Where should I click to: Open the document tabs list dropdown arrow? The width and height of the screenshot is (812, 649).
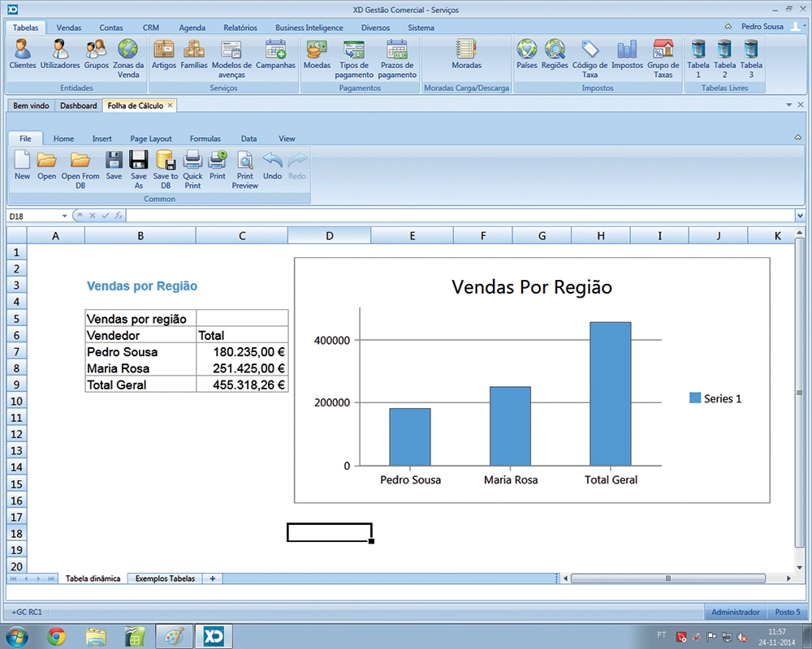(788, 105)
